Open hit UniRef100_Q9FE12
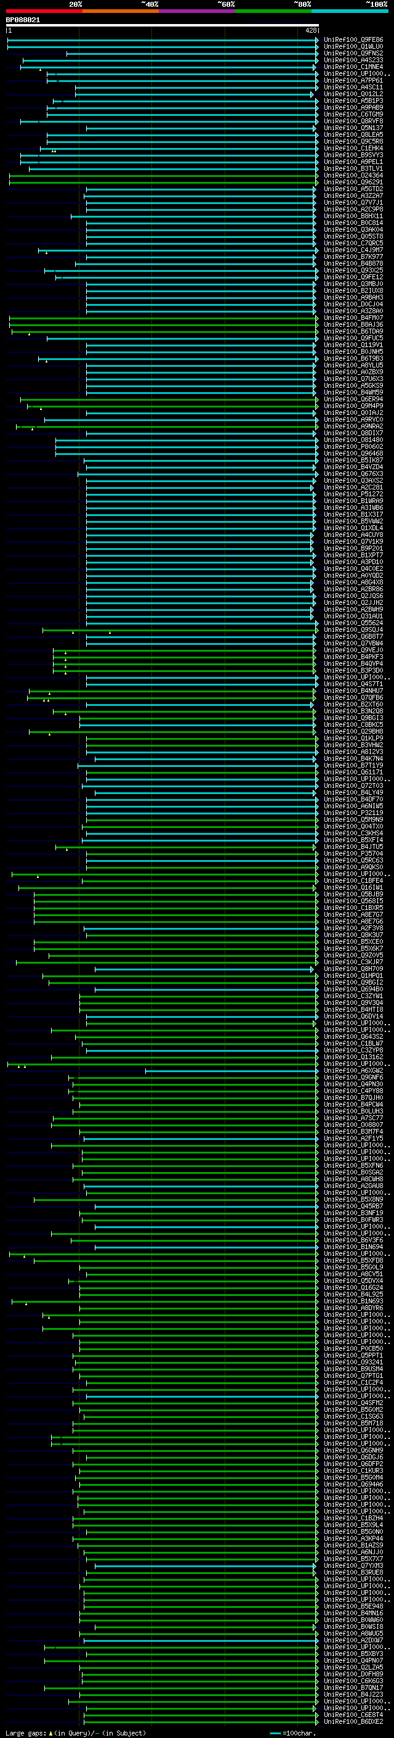The image size is (394, 1738). (353, 277)
